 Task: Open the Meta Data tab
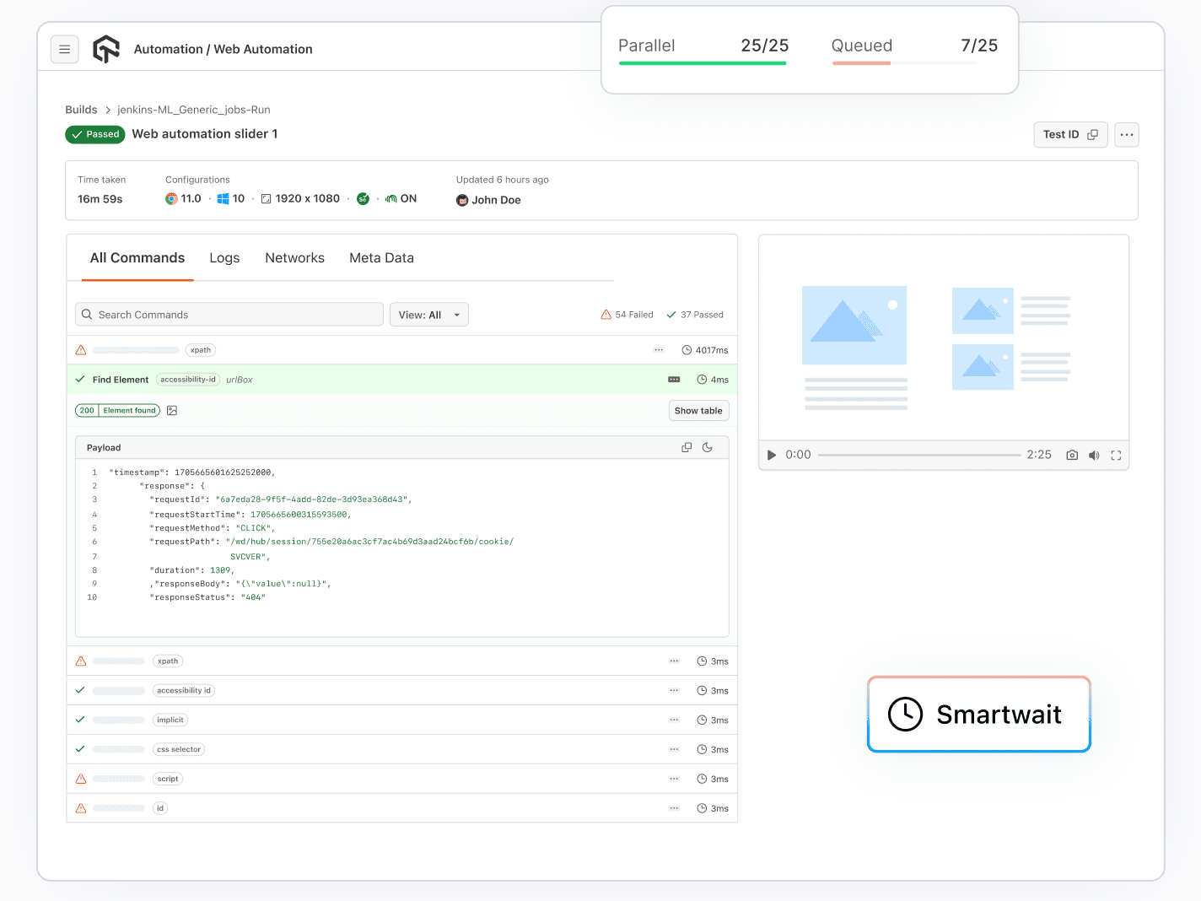pos(381,257)
